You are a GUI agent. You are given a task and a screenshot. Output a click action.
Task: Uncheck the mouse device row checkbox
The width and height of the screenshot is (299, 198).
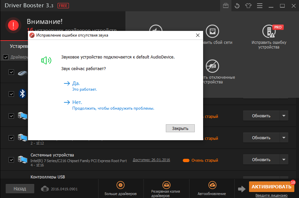(11, 72)
